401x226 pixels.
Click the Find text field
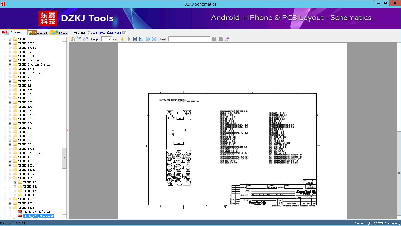click(x=189, y=39)
